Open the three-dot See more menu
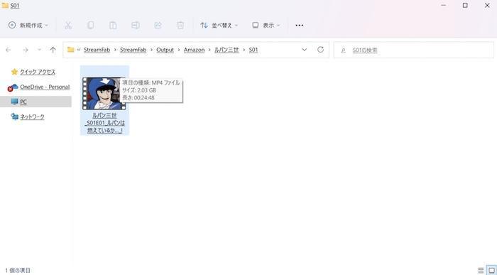This screenshot has height=275, width=497. point(299,25)
